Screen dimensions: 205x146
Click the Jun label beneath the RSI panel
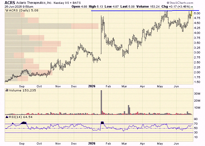tap(176, 144)
